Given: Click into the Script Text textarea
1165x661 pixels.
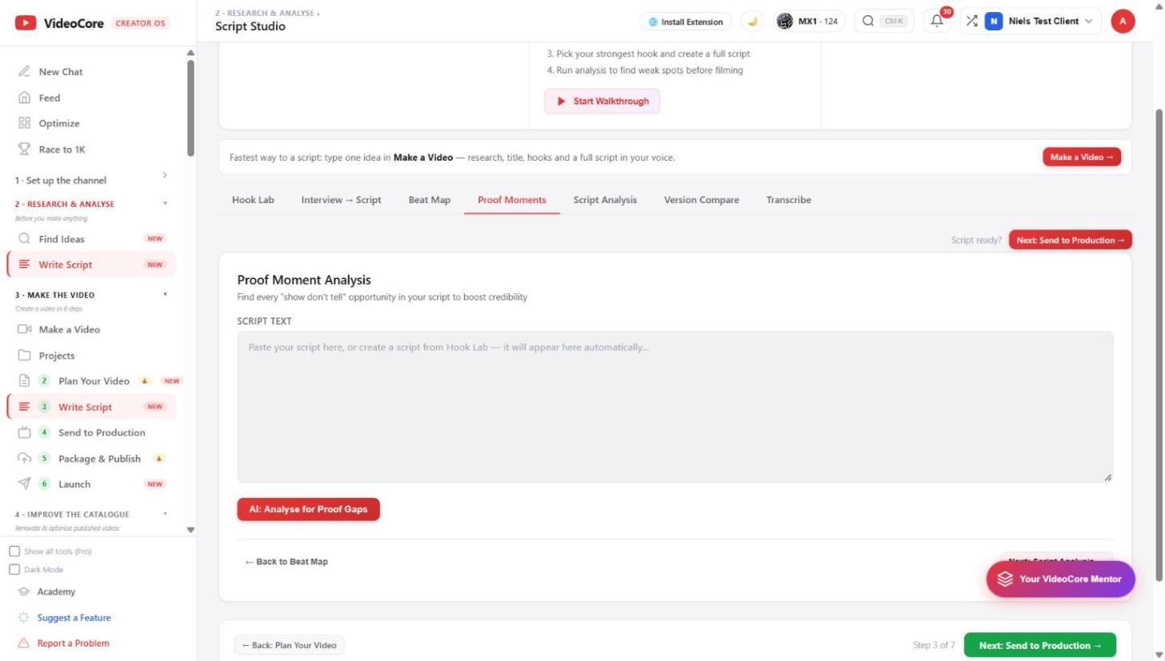Looking at the screenshot, I should pyautogui.click(x=675, y=407).
